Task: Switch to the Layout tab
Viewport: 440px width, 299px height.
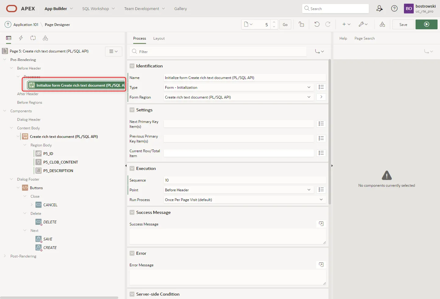Action: pos(159,38)
